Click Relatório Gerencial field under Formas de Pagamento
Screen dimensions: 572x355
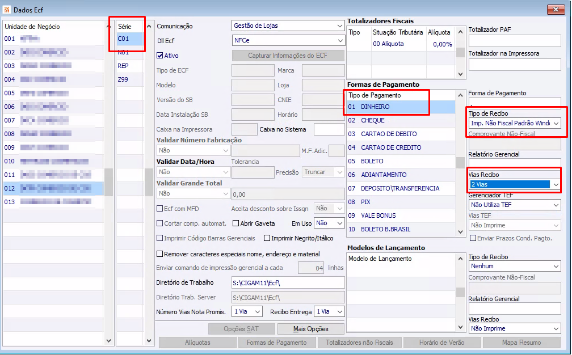click(514, 163)
